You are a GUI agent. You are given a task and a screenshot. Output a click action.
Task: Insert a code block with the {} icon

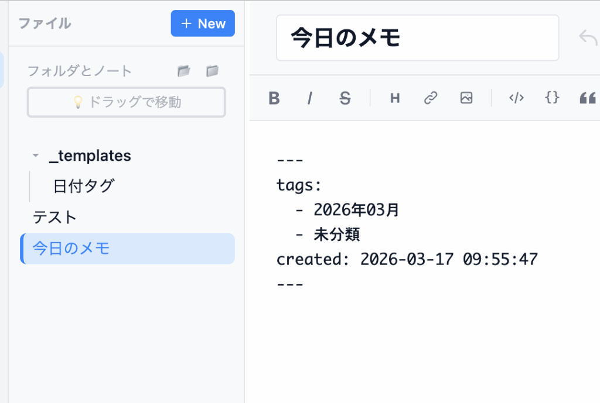click(552, 98)
